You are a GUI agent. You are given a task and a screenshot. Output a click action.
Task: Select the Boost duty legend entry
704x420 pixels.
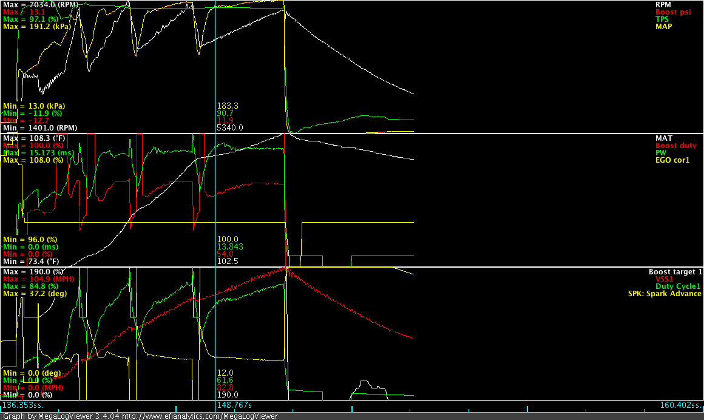point(676,146)
